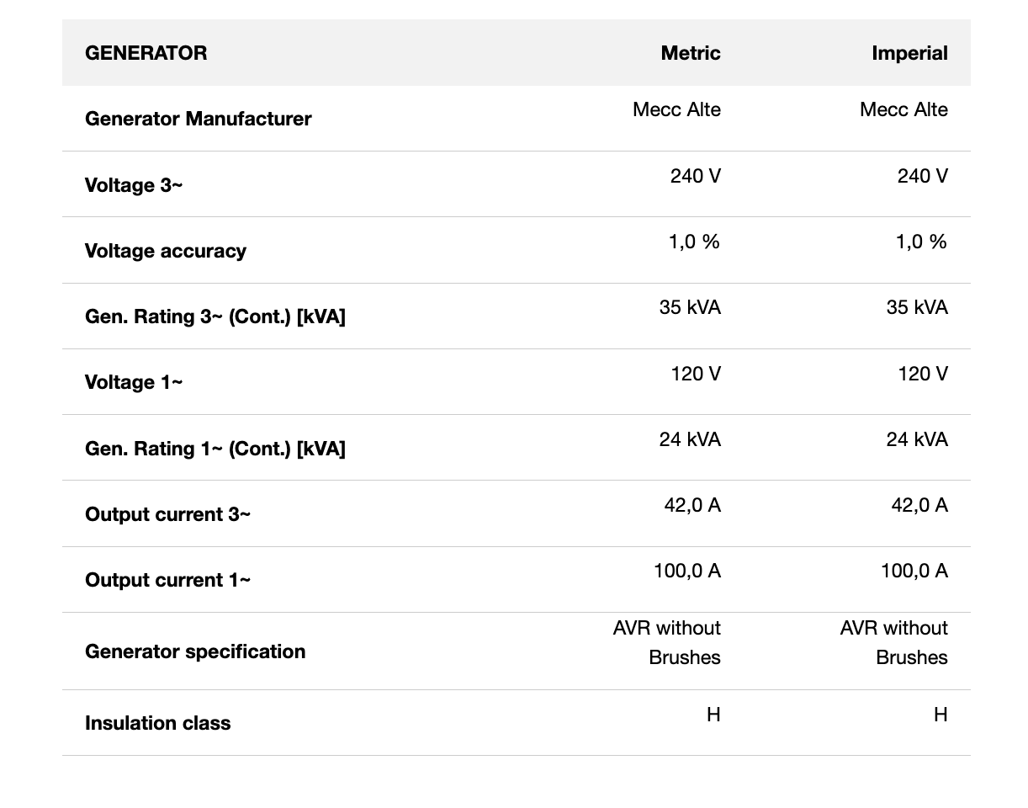Viewport: 1028px width, 808px height.
Task: Select 42,0 A in Imperial column
Action: pos(919,505)
